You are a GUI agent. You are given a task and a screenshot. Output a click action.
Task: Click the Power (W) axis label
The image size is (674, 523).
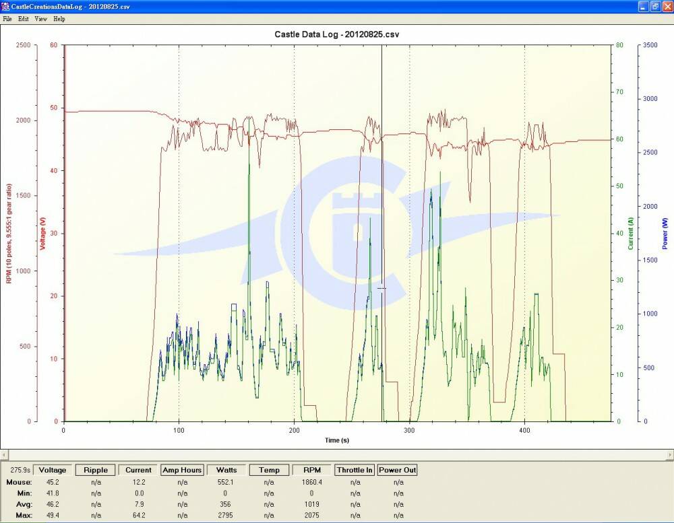[x=665, y=234]
